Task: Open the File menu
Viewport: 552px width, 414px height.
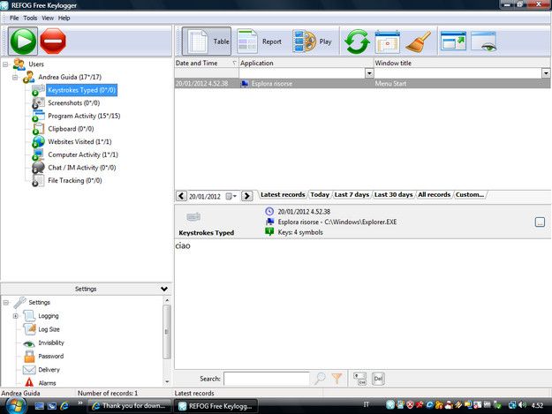Action: click(x=14, y=18)
